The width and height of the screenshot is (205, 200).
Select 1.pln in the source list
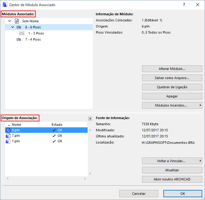tap(46, 141)
